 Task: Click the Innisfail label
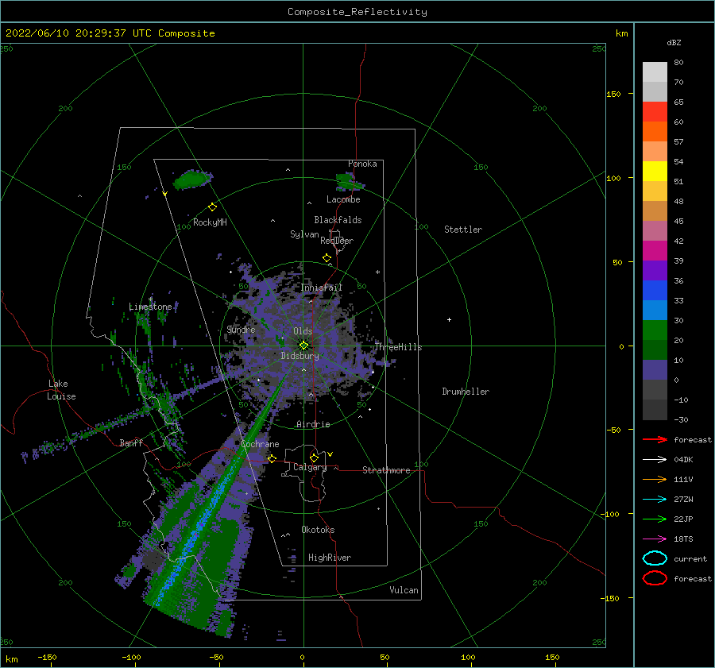(321, 288)
